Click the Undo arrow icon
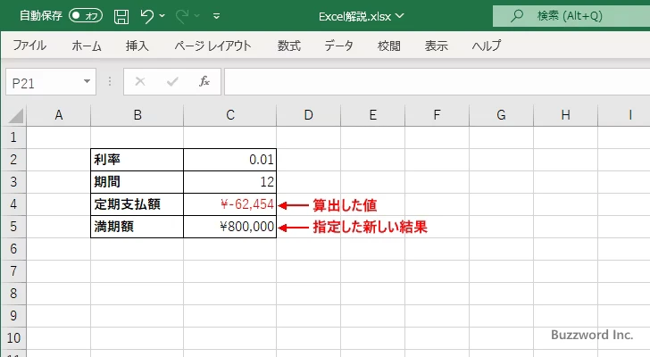The image size is (650, 357). [146, 16]
